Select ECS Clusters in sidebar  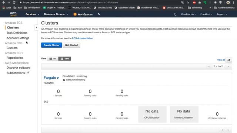(13, 28)
